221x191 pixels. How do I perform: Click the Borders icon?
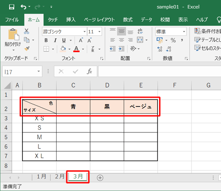46,49
